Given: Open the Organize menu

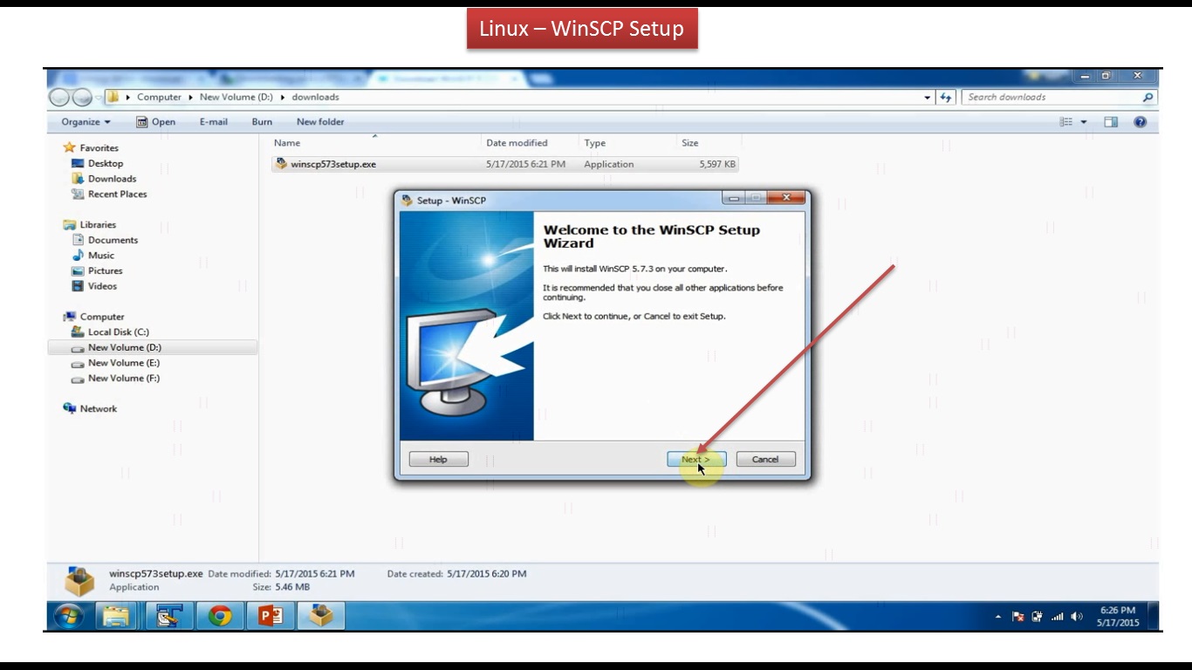Looking at the screenshot, I should click(86, 122).
